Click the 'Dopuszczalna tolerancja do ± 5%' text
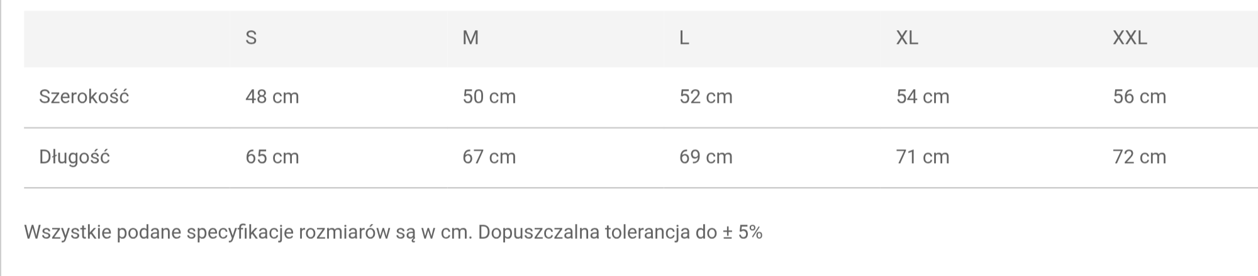Image resolution: width=1258 pixels, height=276 pixels. pos(620,233)
